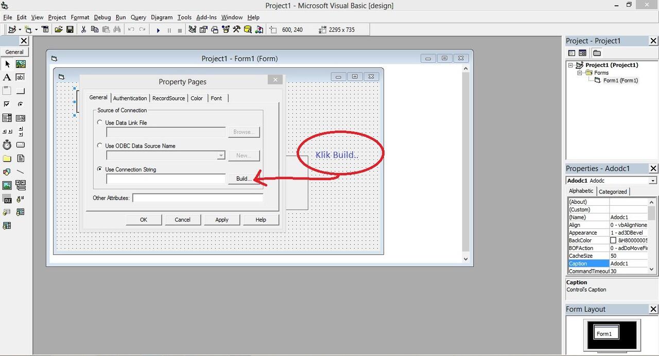Click the Build... button
Image resolution: width=659 pixels, height=356 pixels.
244,179
